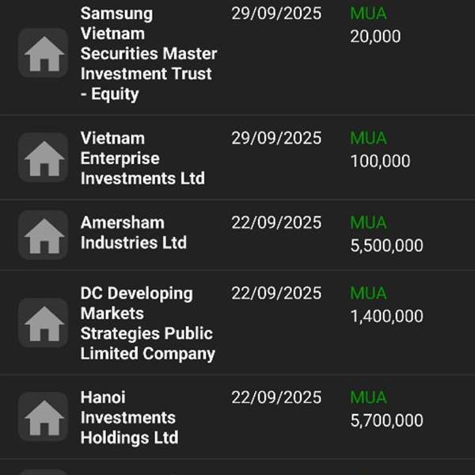Select the 1,400,000 volume value
The height and width of the screenshot is (475, 475).
click(386, 316)
